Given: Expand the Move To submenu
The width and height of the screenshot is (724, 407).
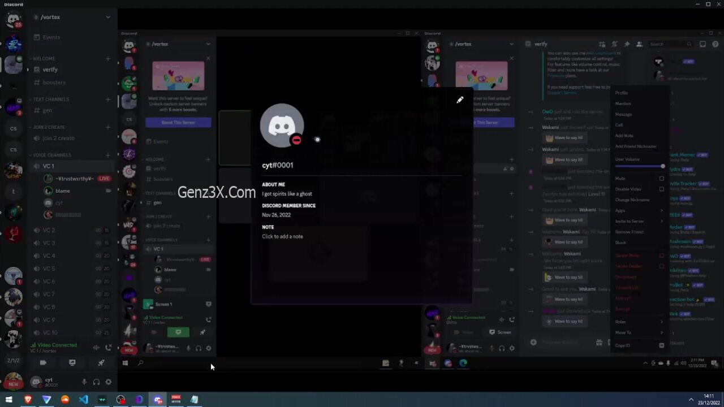Looking at the screenshot, I should coord(639,332).
